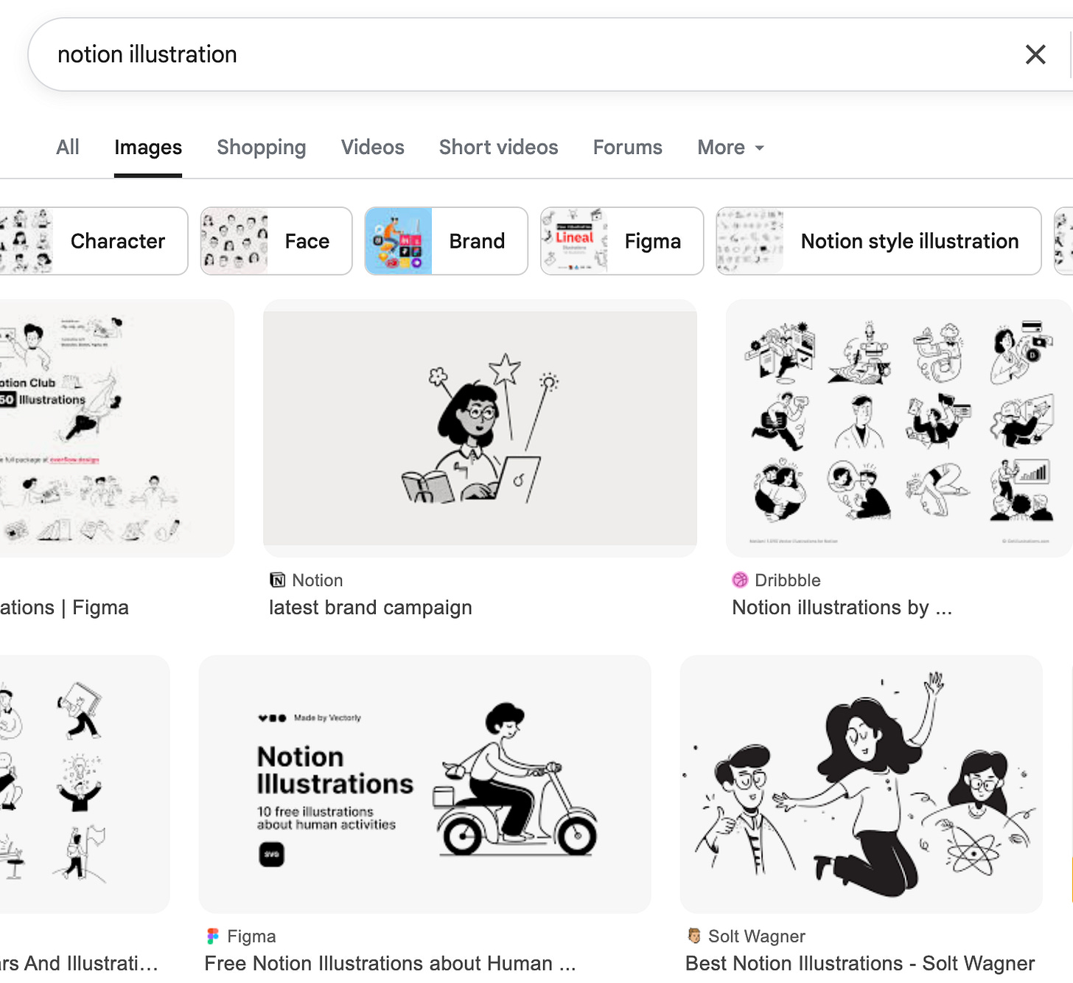Open 'Notion illustrations by ...' link

tap(842, 608)
